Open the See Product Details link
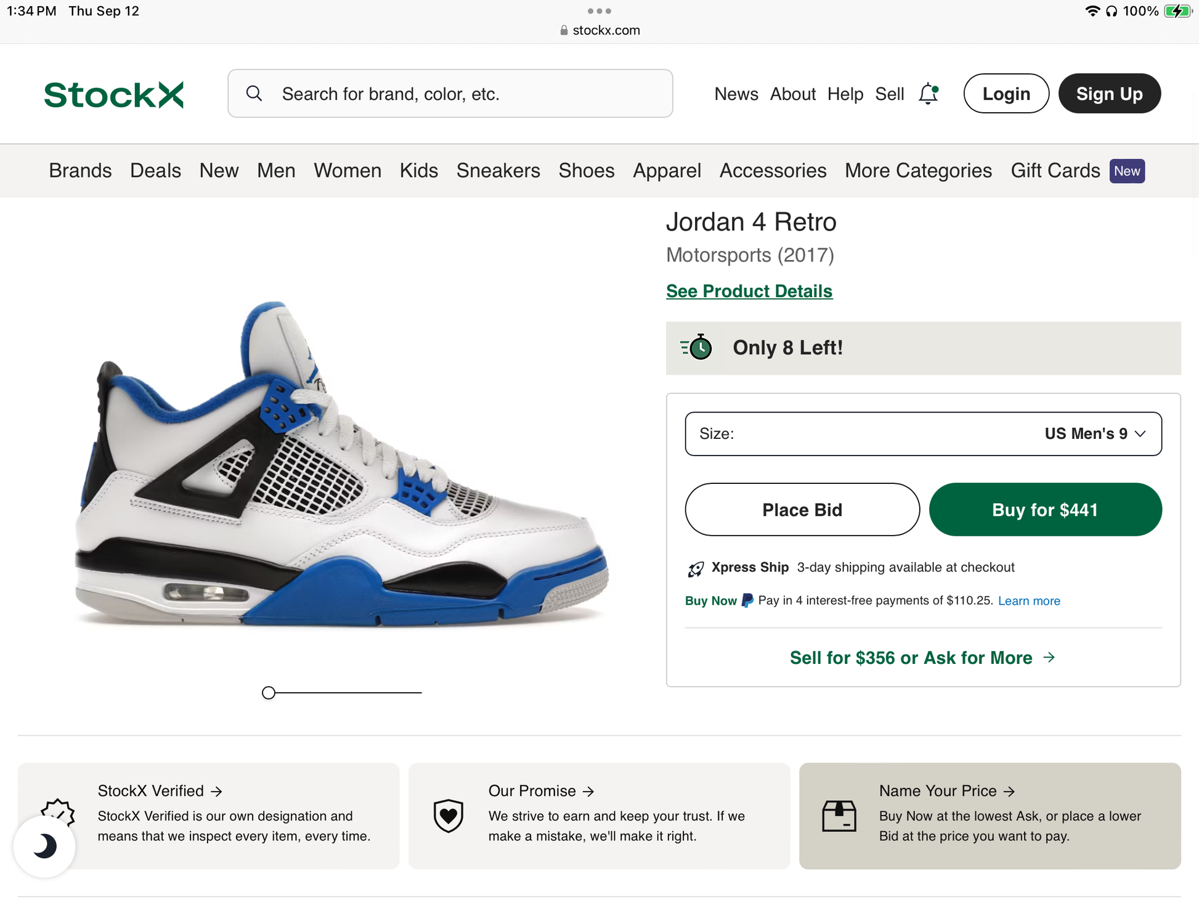Viewport: 1199px width, 900px height. coord(749,291)
